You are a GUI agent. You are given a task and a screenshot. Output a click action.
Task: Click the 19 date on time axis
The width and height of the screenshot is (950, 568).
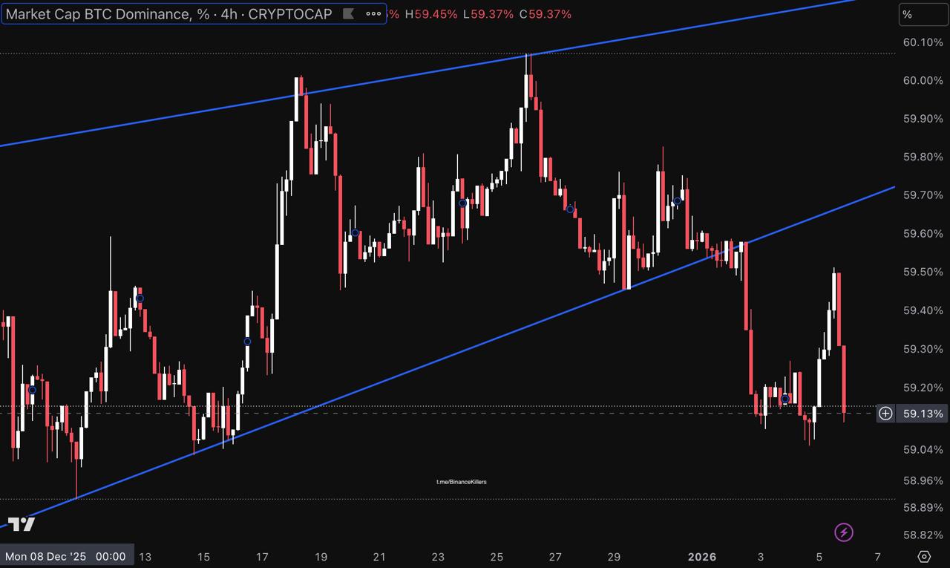(x=321, y=557)
